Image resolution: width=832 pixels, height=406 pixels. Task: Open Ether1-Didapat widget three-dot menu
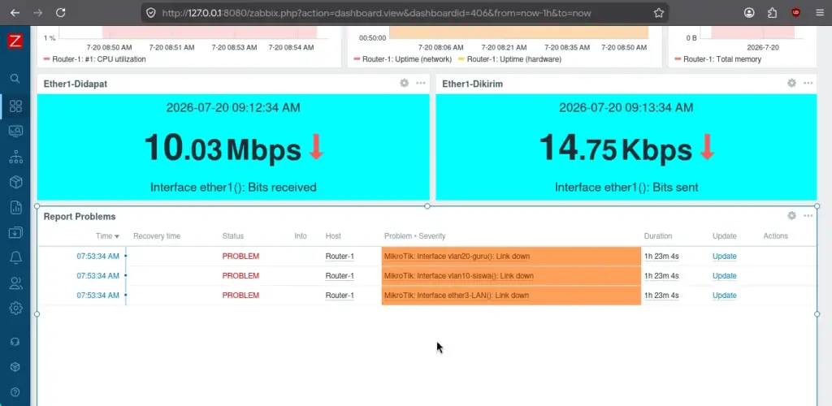[x=421, y=83]
